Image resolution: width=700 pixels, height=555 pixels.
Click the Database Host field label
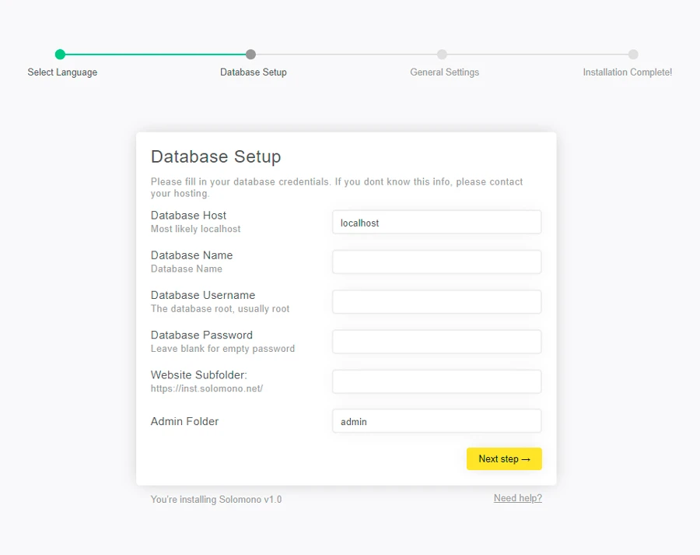click(188, 216)
